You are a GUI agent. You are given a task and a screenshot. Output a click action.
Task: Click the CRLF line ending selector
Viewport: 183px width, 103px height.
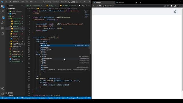(x=63, y=98)
